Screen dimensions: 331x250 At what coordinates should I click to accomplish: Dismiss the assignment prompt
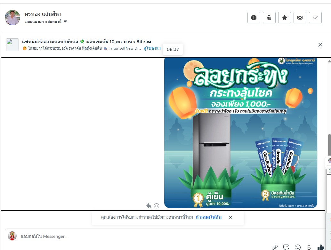click(230, 218)
